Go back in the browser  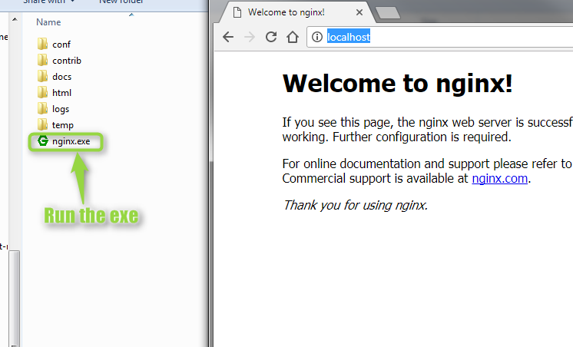228,37
